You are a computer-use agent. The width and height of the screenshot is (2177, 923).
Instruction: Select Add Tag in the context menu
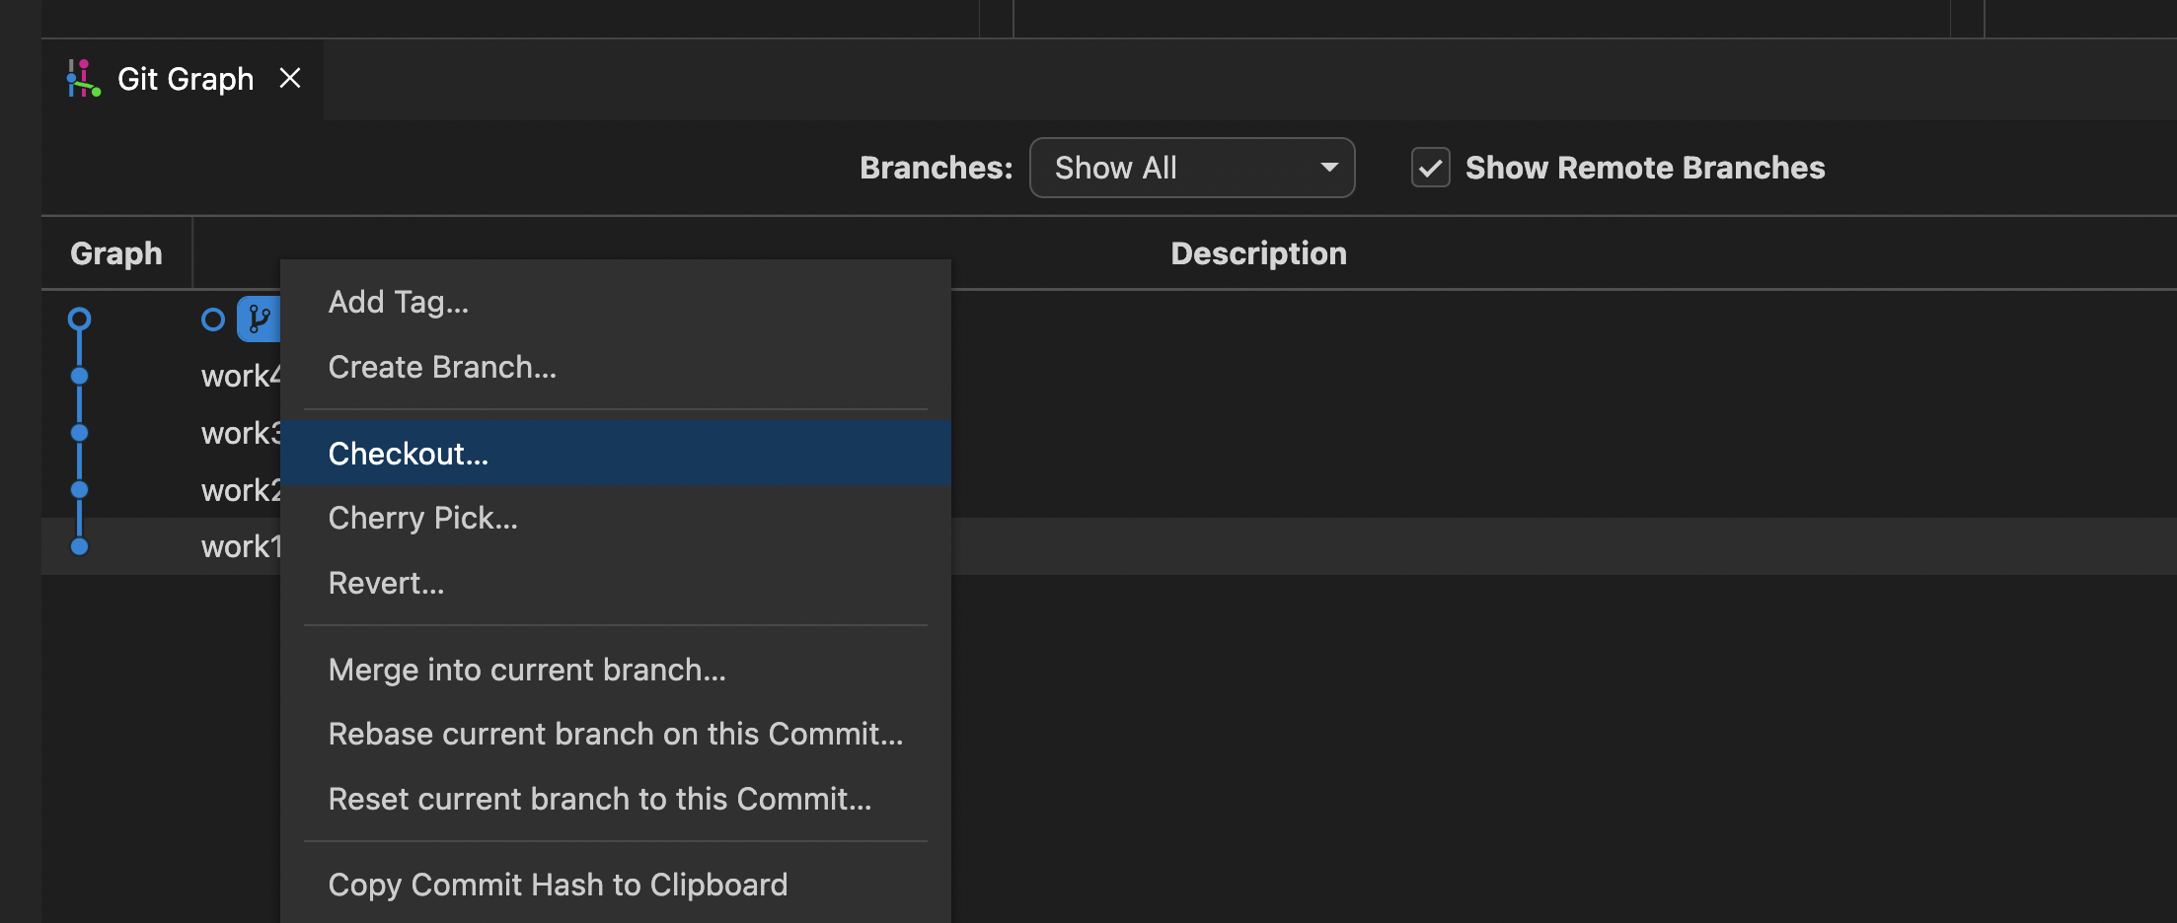399,301
